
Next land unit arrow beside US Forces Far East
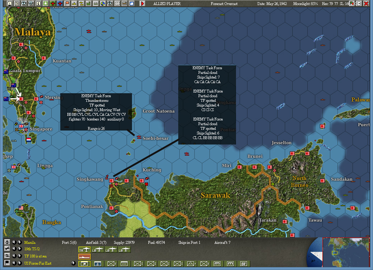19,263
